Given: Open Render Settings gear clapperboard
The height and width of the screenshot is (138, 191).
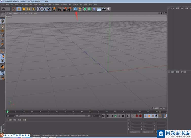Looking at the screenshot, I should (x=69, y=9).
